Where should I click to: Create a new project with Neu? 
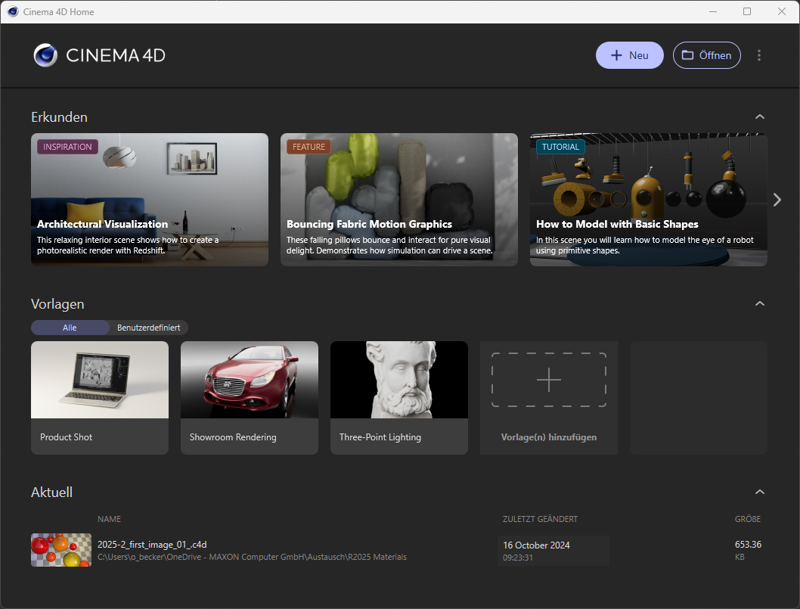pos(630,55)
